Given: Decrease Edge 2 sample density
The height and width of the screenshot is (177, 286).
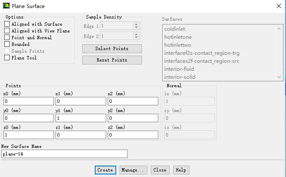Looking at the screenshot, I should (136, 38).
